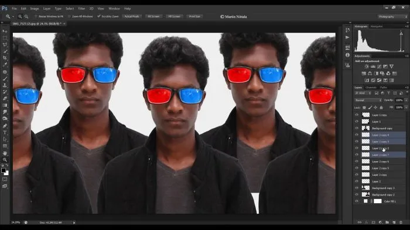Open the Zoom tool preset picker arrow
The width and height of the screenshot is (410, 230).
coord(13,17)
